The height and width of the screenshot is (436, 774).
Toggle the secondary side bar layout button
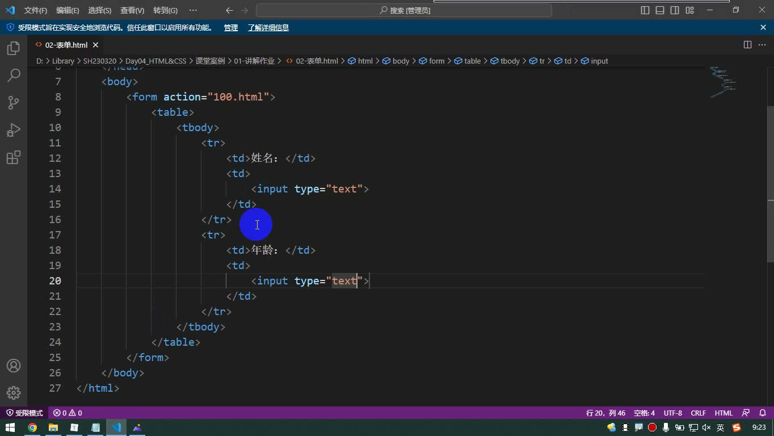pos(675,10)
